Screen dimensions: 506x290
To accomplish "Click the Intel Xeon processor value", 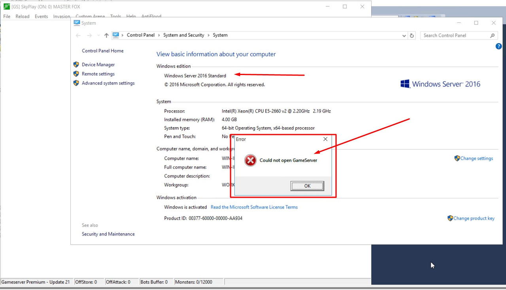I will (x=276, y=111).
